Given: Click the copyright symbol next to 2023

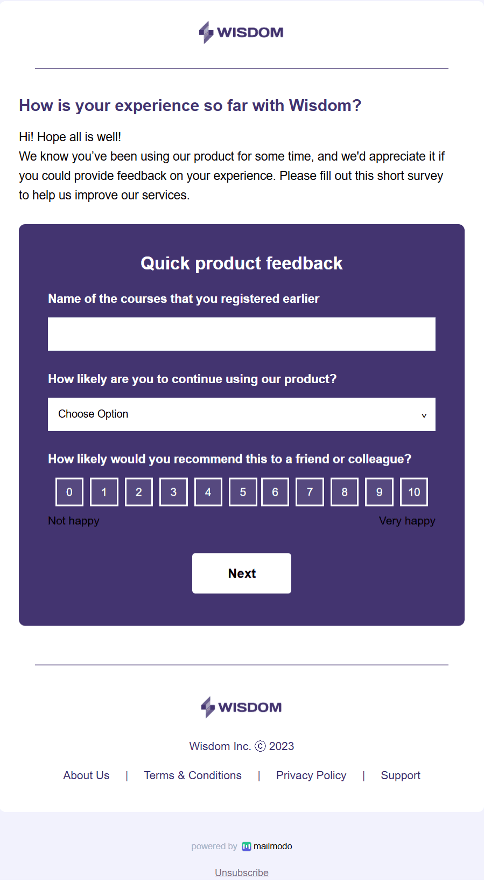Looking at the screenshot, I should tap(261, 746).
